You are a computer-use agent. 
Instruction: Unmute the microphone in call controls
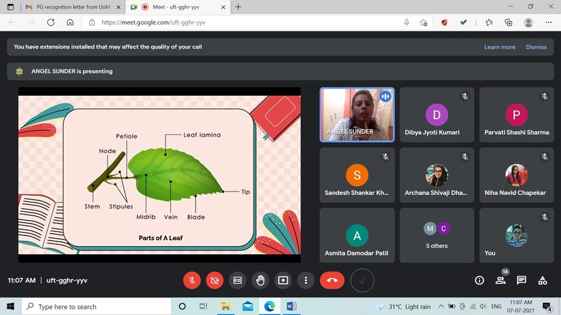coord(193,280)
